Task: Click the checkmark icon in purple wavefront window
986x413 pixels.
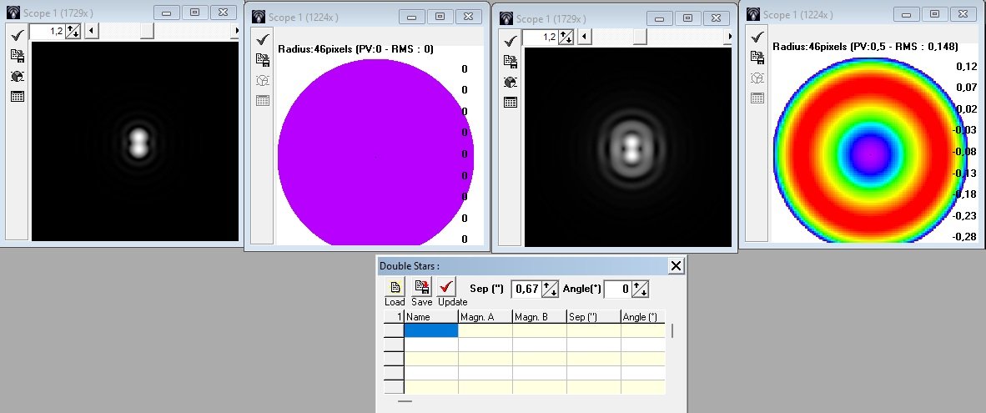Action: click(263, 39)
